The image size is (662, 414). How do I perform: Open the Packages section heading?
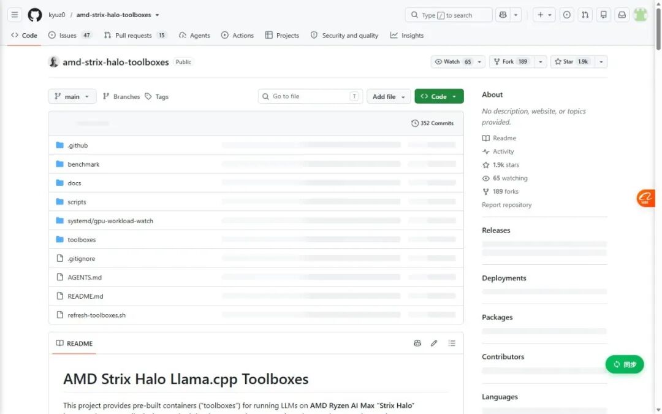497,317
